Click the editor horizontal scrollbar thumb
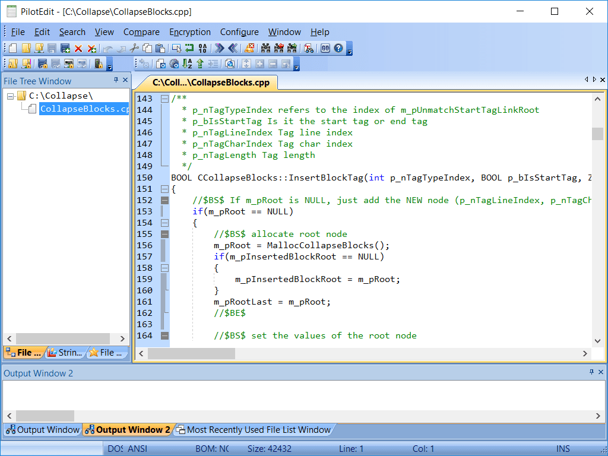The height and width of the screenshot is (456, 608). point(191,353)
